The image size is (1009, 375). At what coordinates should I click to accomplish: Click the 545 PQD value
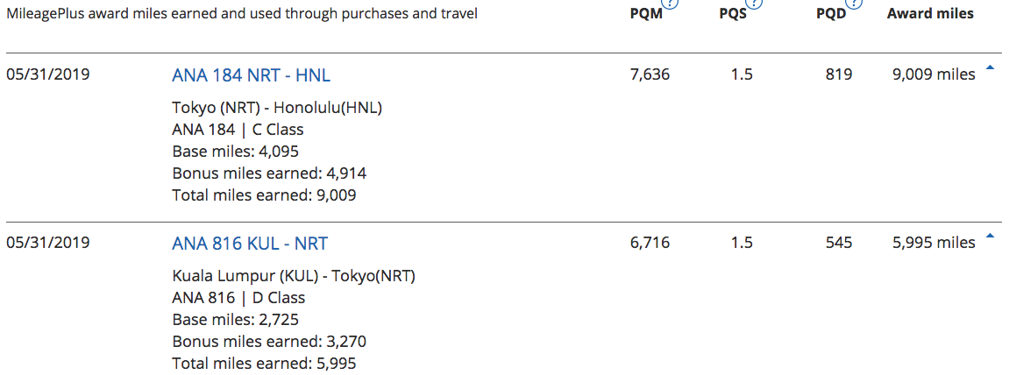pos(839,244)
